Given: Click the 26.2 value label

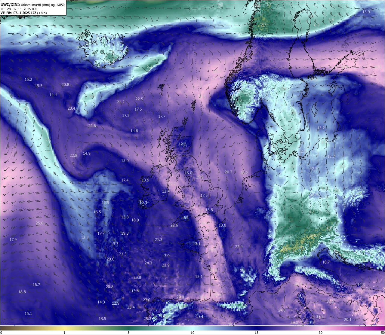Looking at the screenshot, I should 244,173.
